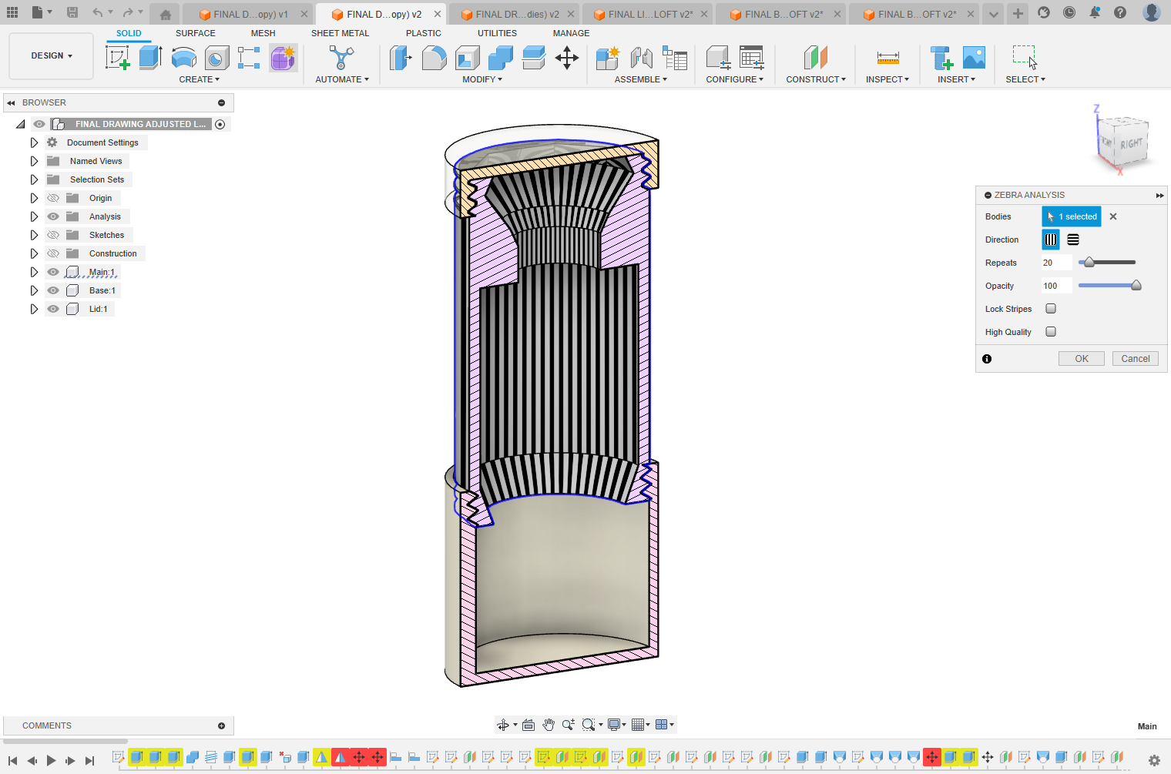Hide the Main:1 component
This screenshot has height=774, width=1171.
click(53, 272)
